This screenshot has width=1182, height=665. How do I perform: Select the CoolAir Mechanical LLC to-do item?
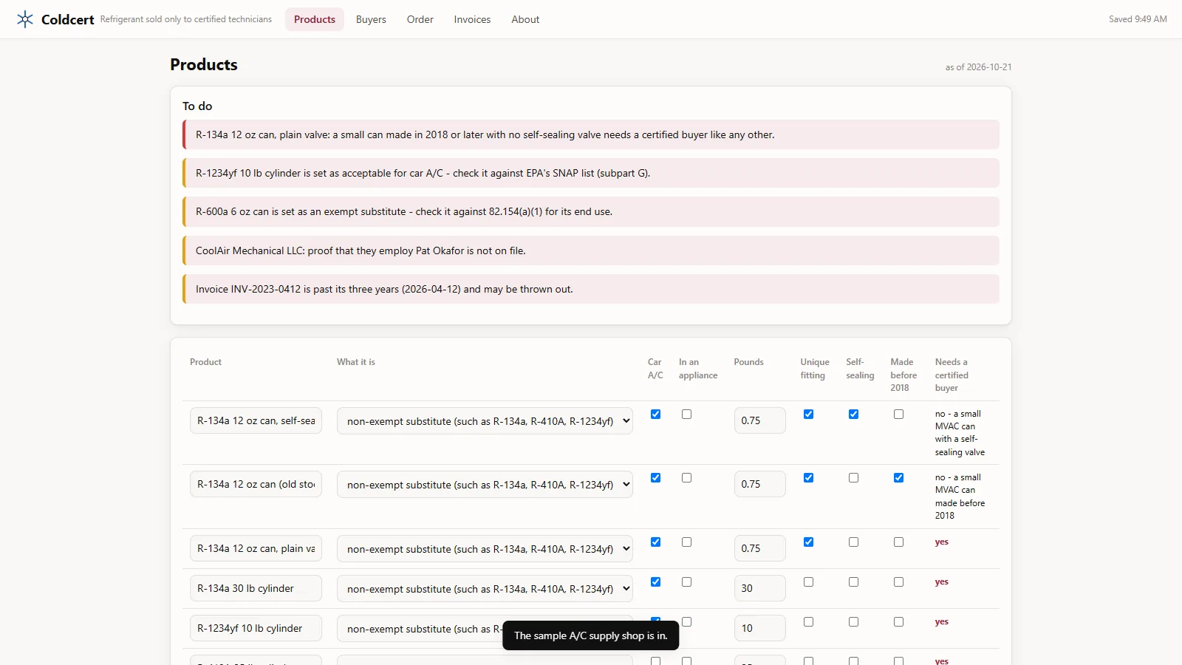[x=591, y=250]
